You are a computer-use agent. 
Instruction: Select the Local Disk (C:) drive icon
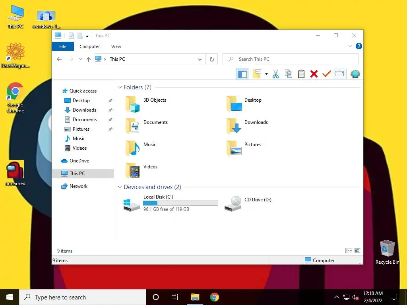click(x=132, y=205)
